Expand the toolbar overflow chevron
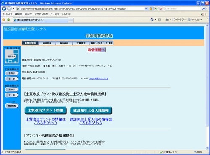The width and height of the screenshot is (210, 155). click(x=208, y=18)
